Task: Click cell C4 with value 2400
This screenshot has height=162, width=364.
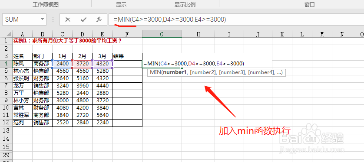Action: 62,64
